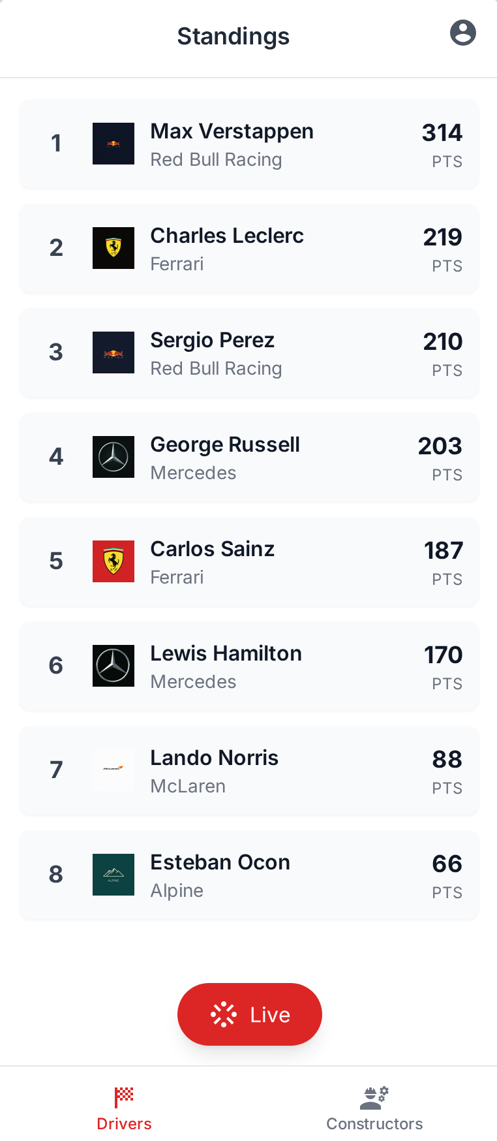Tap George Russell's Mercedes logo

click(x=113, y=457)
